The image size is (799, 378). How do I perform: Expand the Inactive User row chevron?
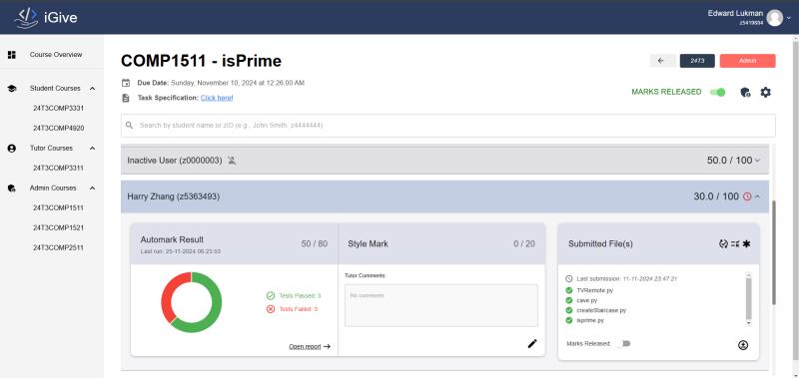coord(757,161)
